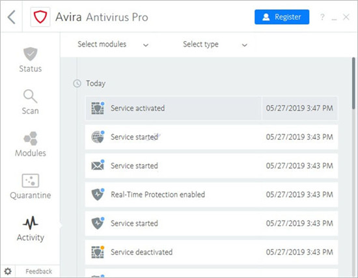The width and height of the screenshot is (358, 278).
Task: Go back using the left arrow
Action: click(12, 17)
